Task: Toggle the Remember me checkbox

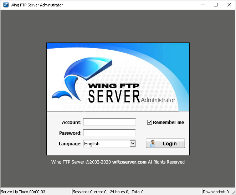Action: 149,122
